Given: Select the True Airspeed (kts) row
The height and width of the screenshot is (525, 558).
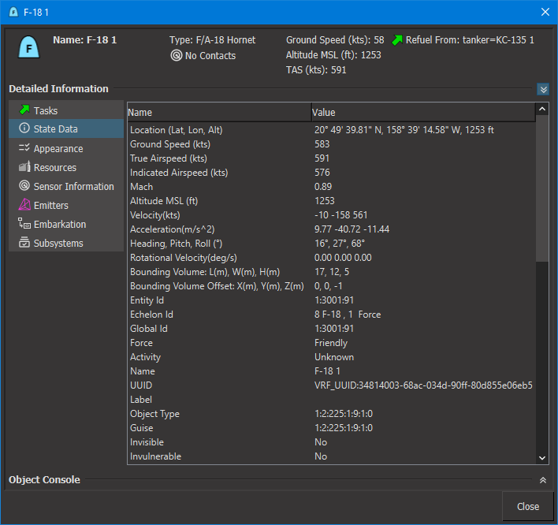Looking at the screenshot, I should (x=331, y=158).
